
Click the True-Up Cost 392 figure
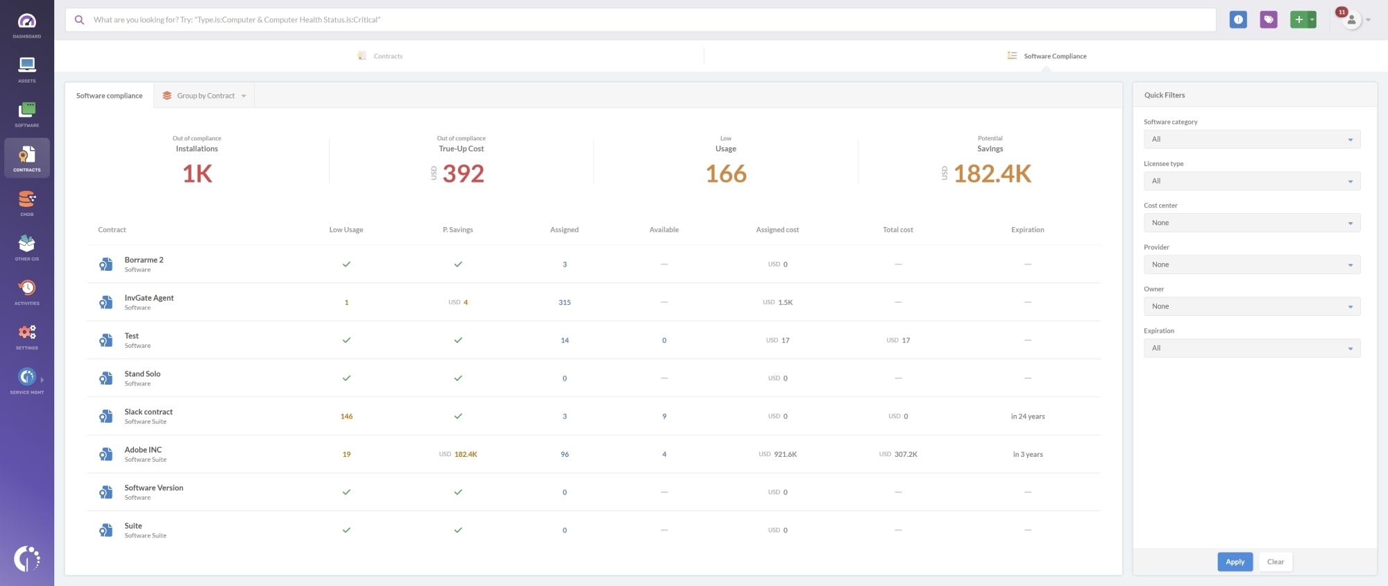463,174
